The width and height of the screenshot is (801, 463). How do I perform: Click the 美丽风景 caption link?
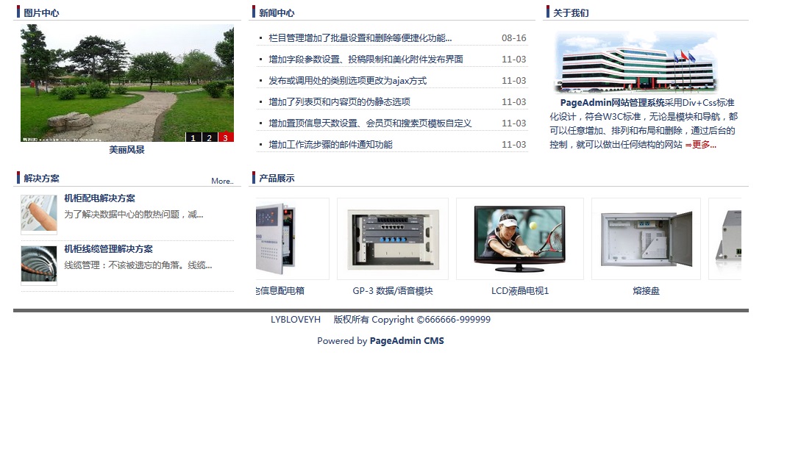click(127, 150)
